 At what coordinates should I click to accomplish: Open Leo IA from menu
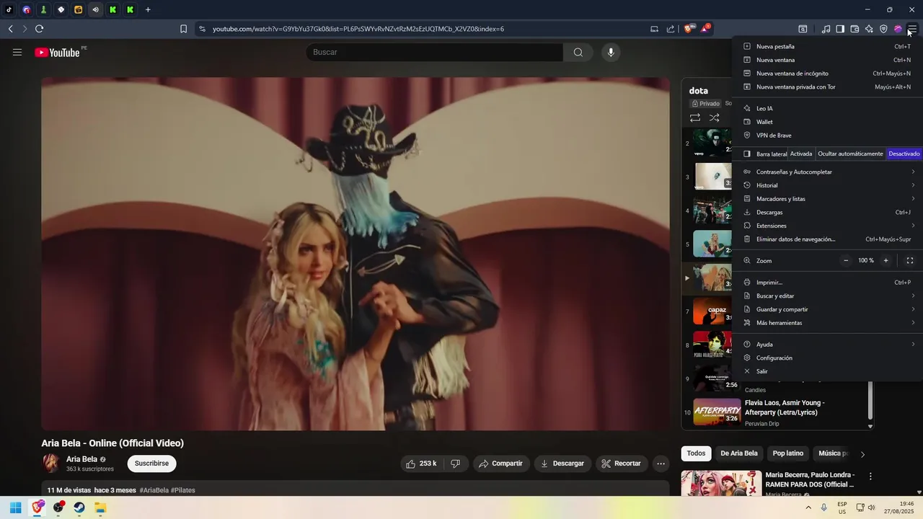827,108
